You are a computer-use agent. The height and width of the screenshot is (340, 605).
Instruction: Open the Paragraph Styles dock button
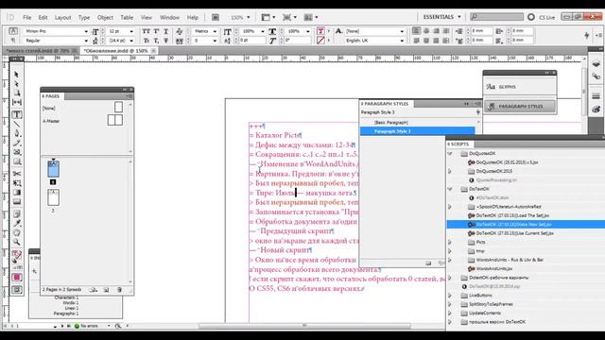pyautogui.click(x=520, y=106)
